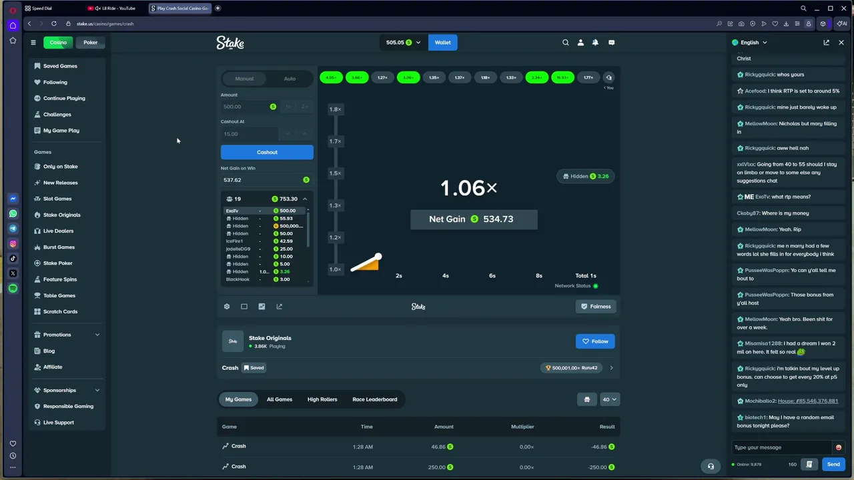This screenshot has width=854, height=480.
Task: Open the browser AI button
Action: pos(842,23)
